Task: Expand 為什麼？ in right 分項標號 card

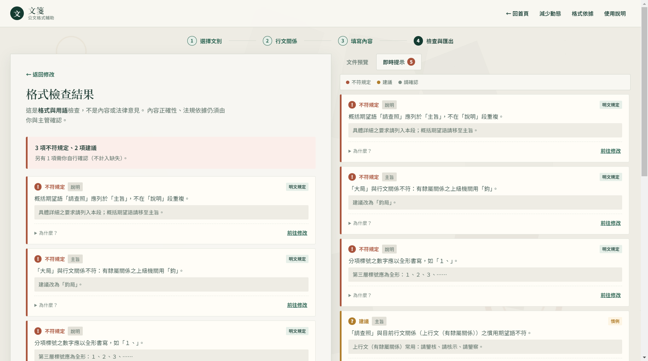Action: [360, 295]
